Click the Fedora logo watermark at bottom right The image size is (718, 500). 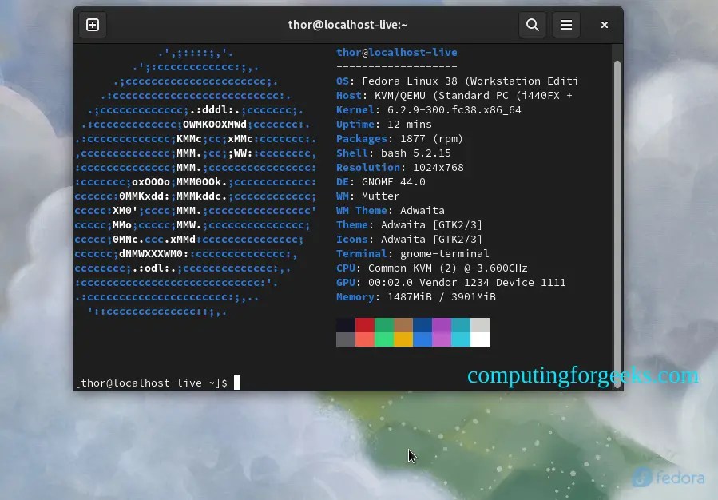pyautogui.click(x=668, y=477)
